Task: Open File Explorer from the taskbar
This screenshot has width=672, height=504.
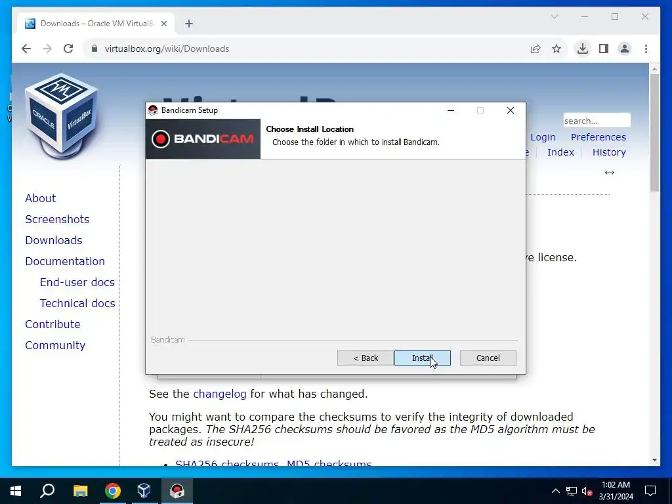Action: (80, 491)
